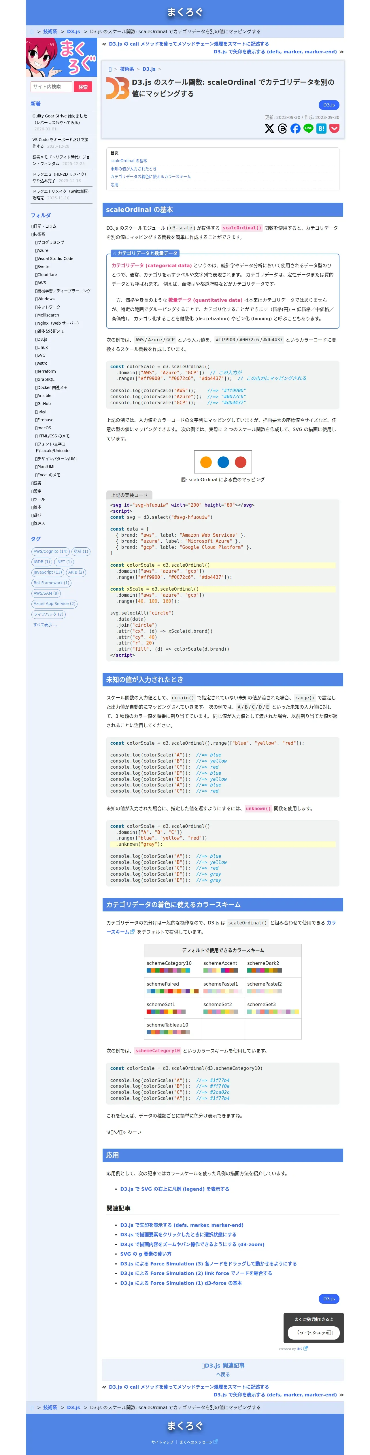
Task: Jump to 'scaleOrdinal の基本' in table of contents
Action: (x=129, y=160)
